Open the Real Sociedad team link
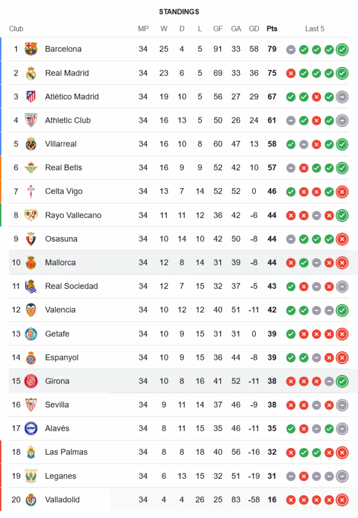The height and width of the screenshot is (518, 358). [x=71, y=286]
